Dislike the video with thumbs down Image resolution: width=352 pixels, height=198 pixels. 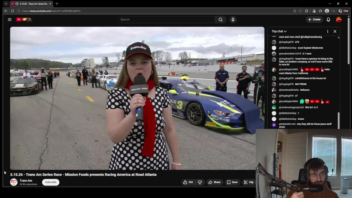[x=200, y=182]
